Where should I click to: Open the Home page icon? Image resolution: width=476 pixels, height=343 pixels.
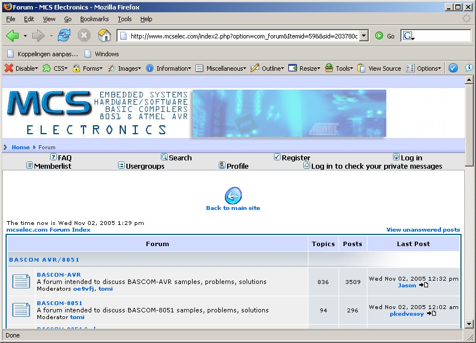tap(104, 36)
